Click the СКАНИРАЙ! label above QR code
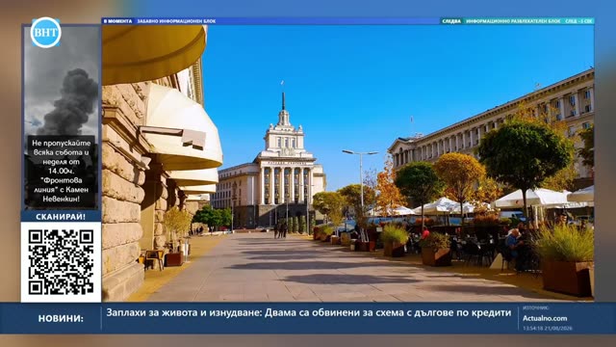 point(61,216)
